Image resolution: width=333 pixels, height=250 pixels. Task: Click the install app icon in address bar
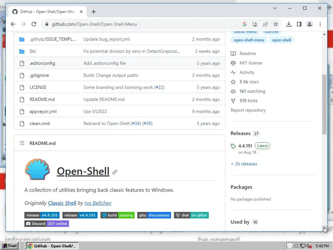click(255, 24)
